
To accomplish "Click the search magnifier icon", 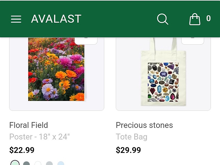I will point(163,19).
